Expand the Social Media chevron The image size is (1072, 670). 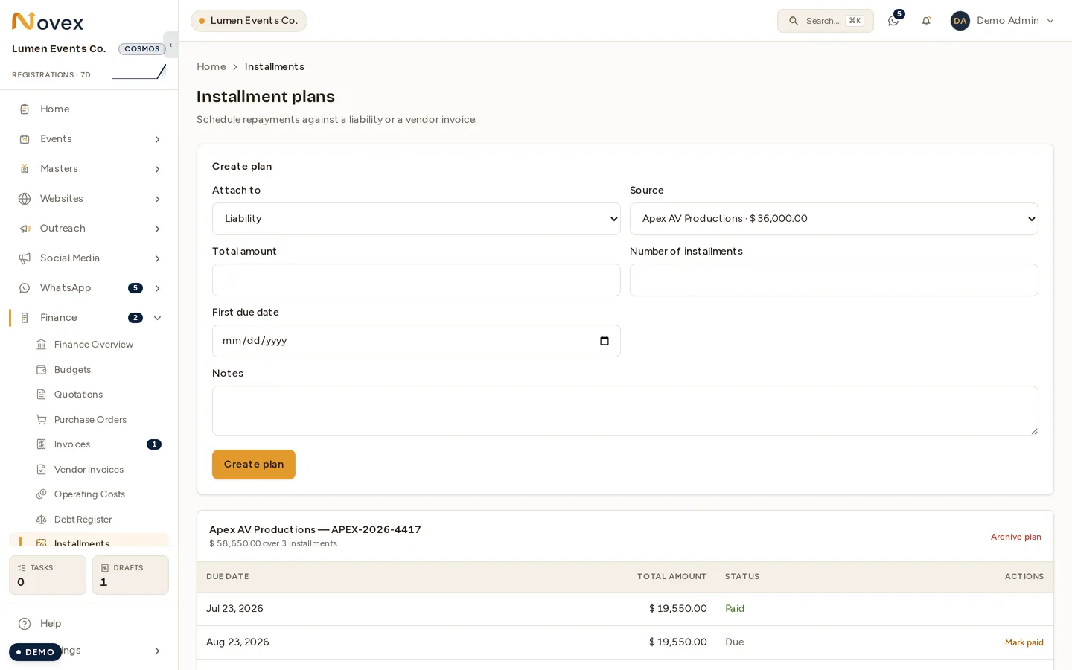pyautogui.click(x=157, y=258)
